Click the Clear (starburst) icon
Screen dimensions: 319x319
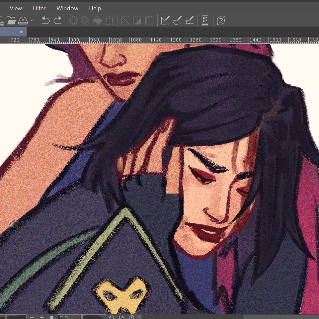click(x=73, y=21)
